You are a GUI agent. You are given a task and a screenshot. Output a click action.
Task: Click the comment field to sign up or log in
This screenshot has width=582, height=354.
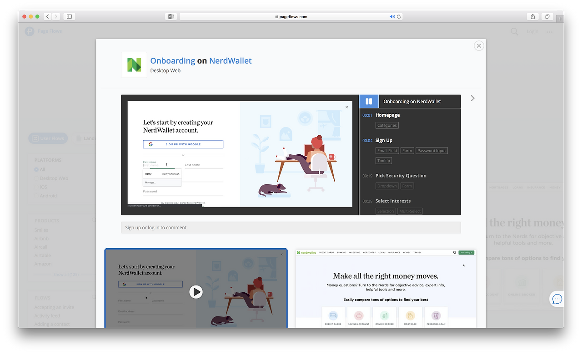(291, 227)
